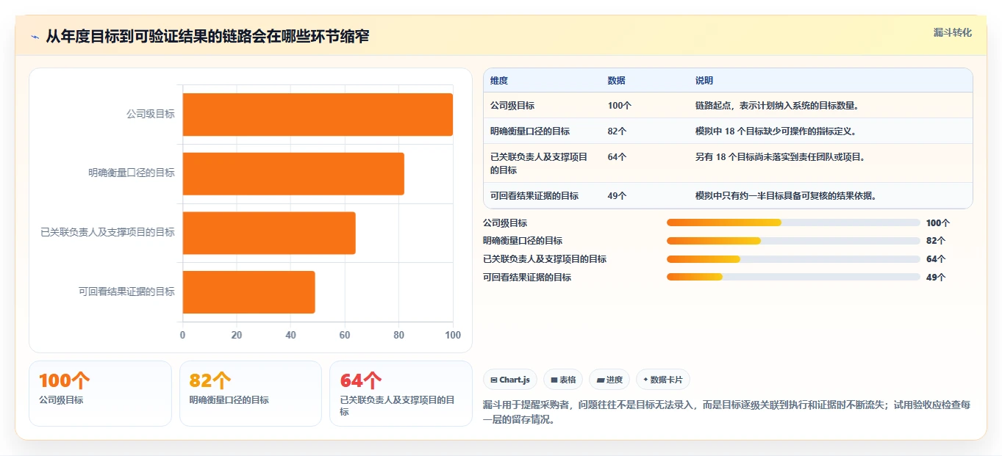Click the x-axis label 80

point(398,336)
